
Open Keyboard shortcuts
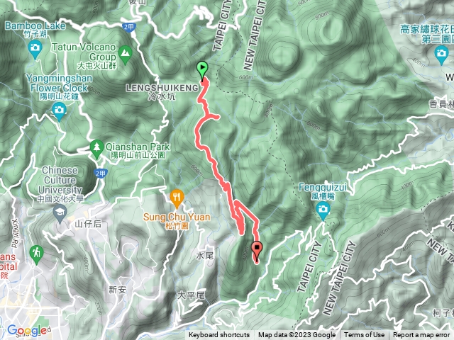click(219, 335)
